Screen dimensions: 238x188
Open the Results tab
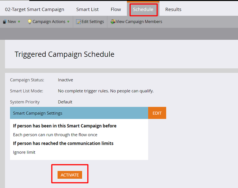173,9
